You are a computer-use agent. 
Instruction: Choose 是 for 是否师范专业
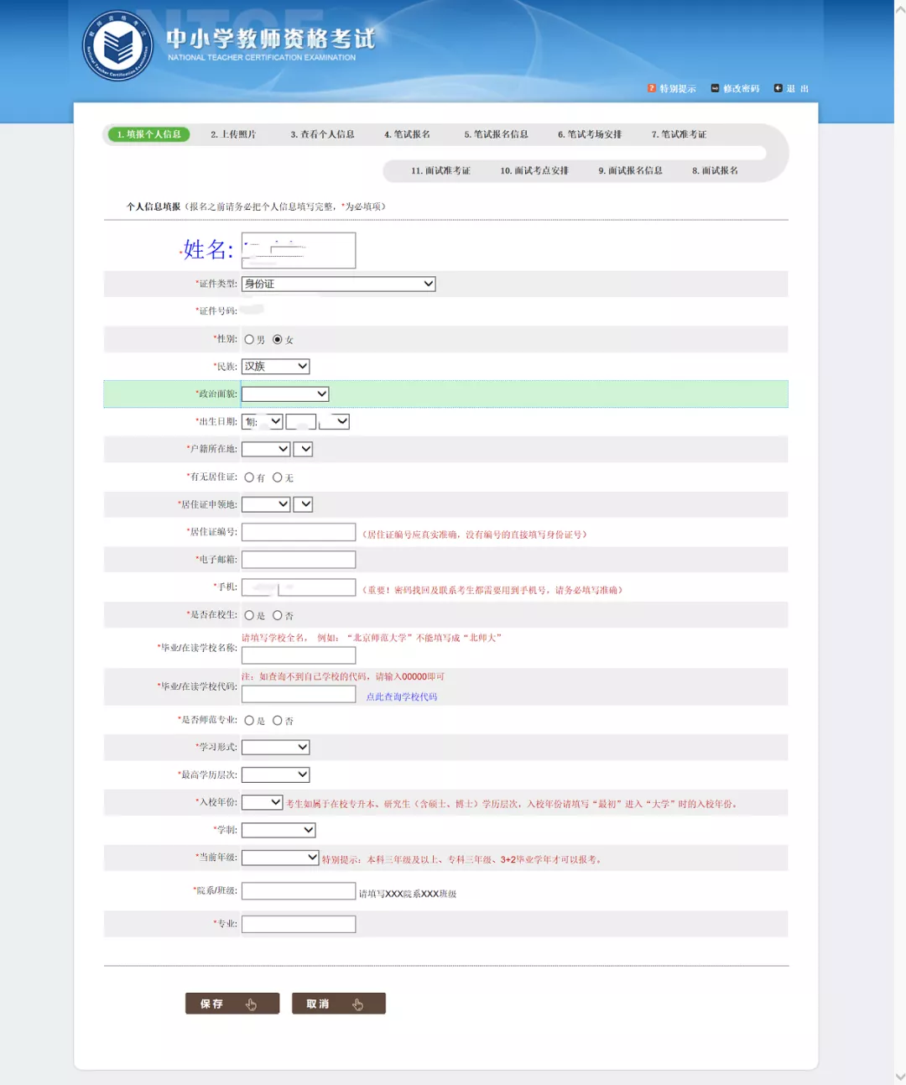(249, 720)
